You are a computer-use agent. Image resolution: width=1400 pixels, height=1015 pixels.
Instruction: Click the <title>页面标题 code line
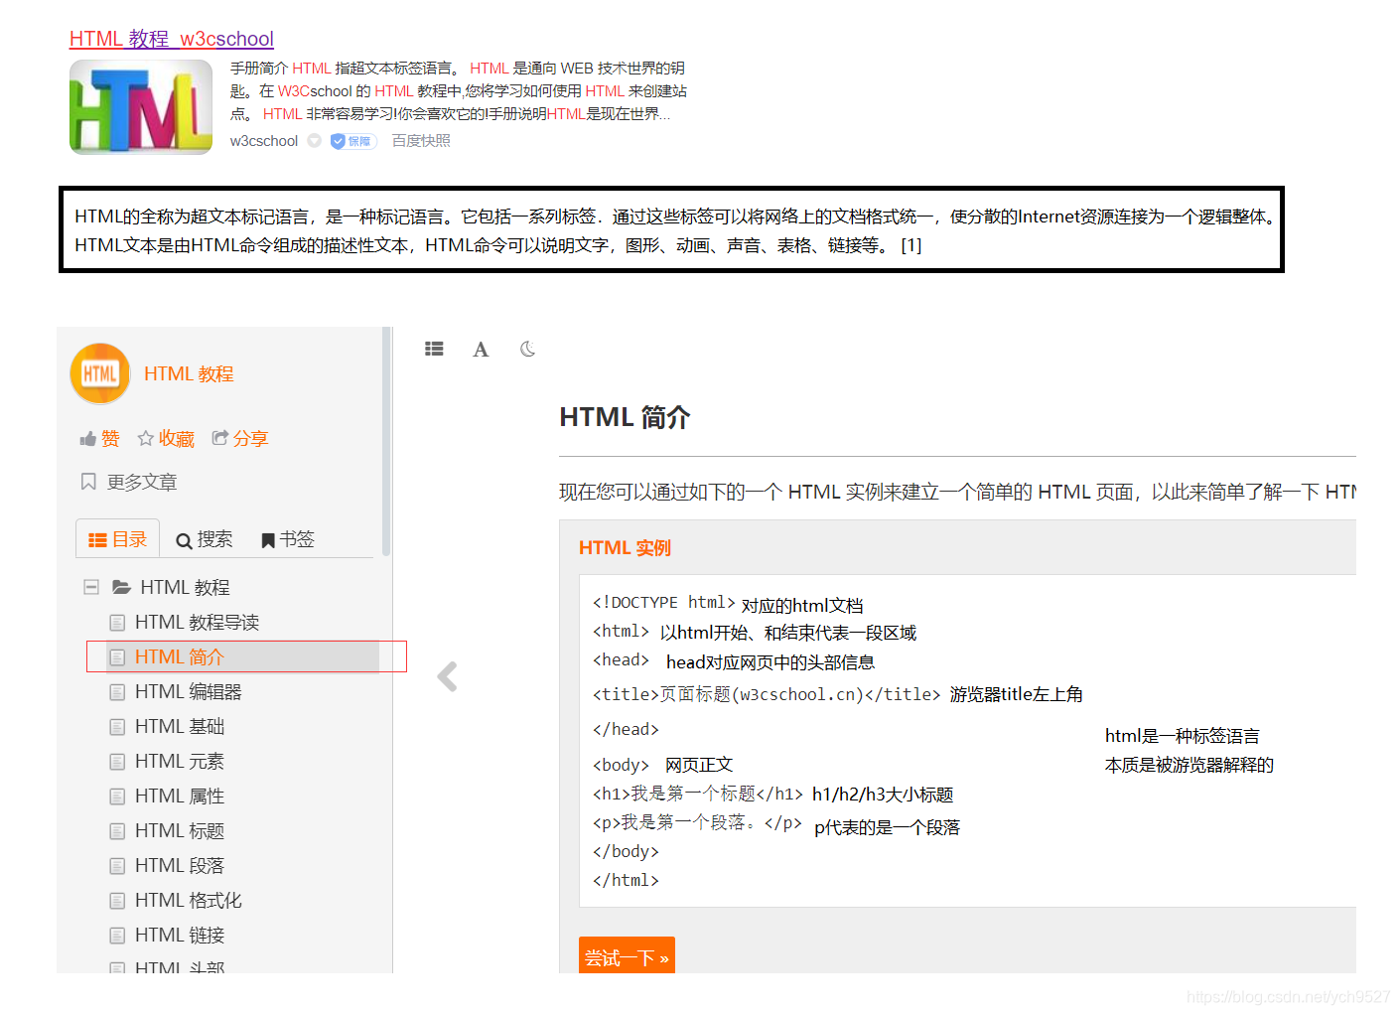click(x=766, y=694)
